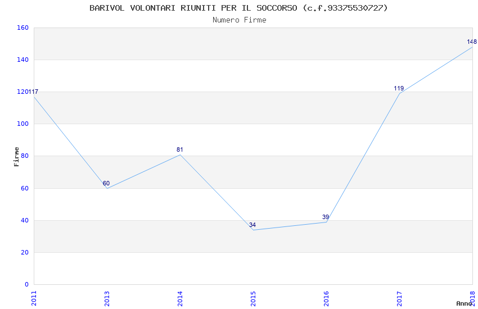Viewport: 478px width, 309px height.
Task: Click the y-axis tick value 20
Action: pyautogui.click(x=25, y=252)
